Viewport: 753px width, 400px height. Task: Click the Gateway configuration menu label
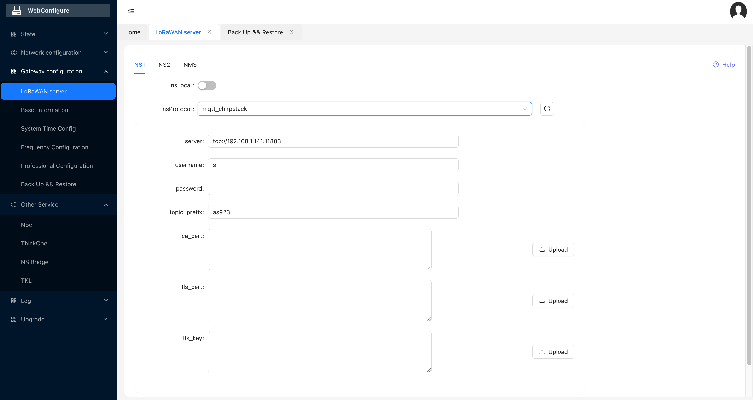[x=52, y=71]
